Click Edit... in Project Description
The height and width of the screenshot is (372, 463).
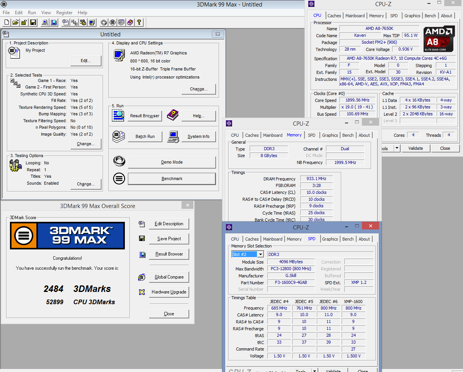point(86,61)
